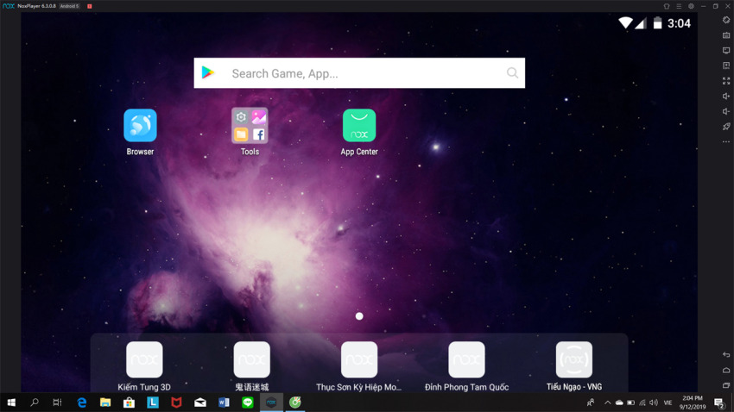This screenshot has height=412, width=734.
Task: Open Android recent apps button
Action: pos(726,385)
